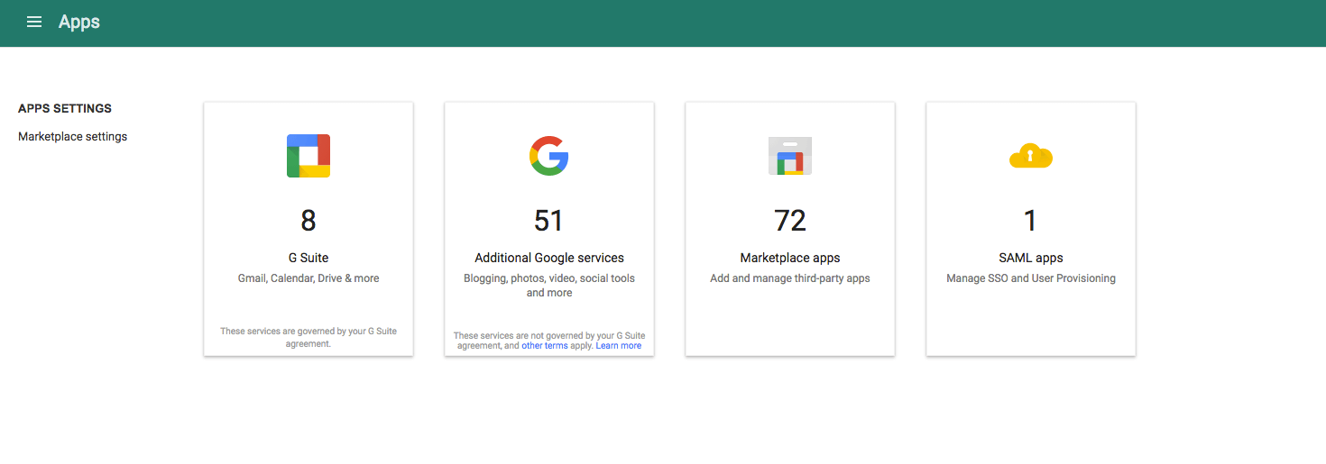Click the 72 Marketplace apps count
The height and width of the screenshot is (464, 1326).
coord(790,221)
